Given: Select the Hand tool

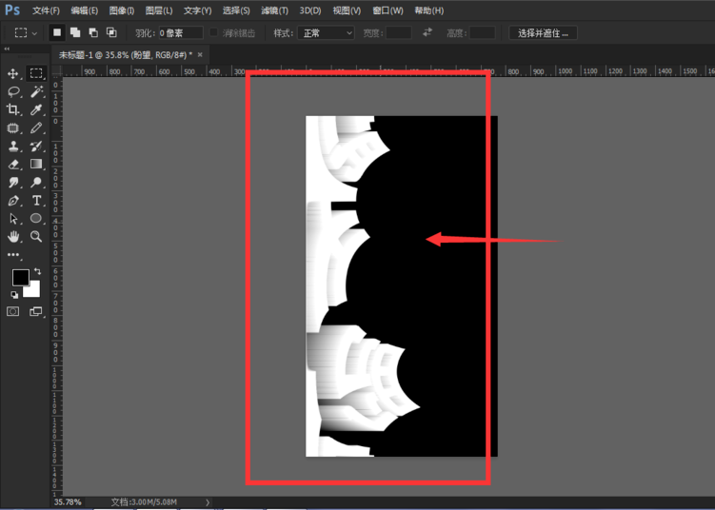Looking at the screenshot, I should pos(13,237).
